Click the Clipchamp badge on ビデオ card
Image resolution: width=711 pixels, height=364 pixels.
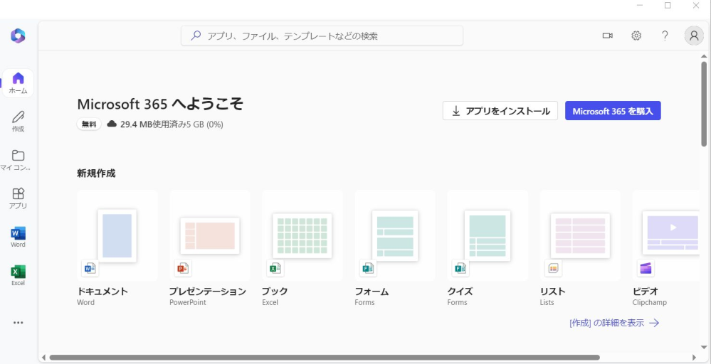click(646, 269)
